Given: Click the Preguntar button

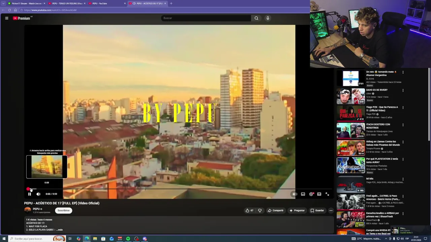Looking at the screenshot, I should [297, 210].
